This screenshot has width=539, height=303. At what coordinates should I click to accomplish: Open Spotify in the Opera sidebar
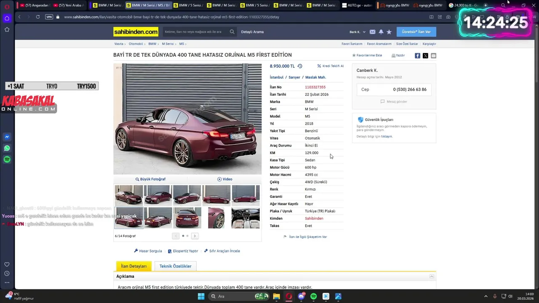(7, 159)
